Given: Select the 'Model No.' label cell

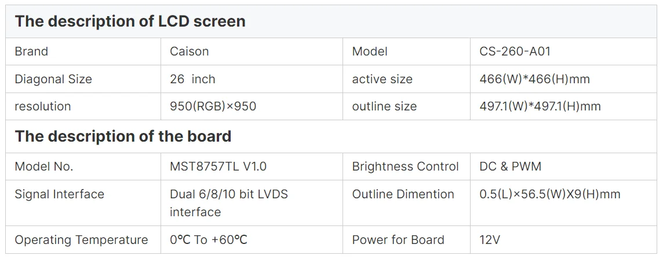Looking at the screenshot, I should pos(44,166).
